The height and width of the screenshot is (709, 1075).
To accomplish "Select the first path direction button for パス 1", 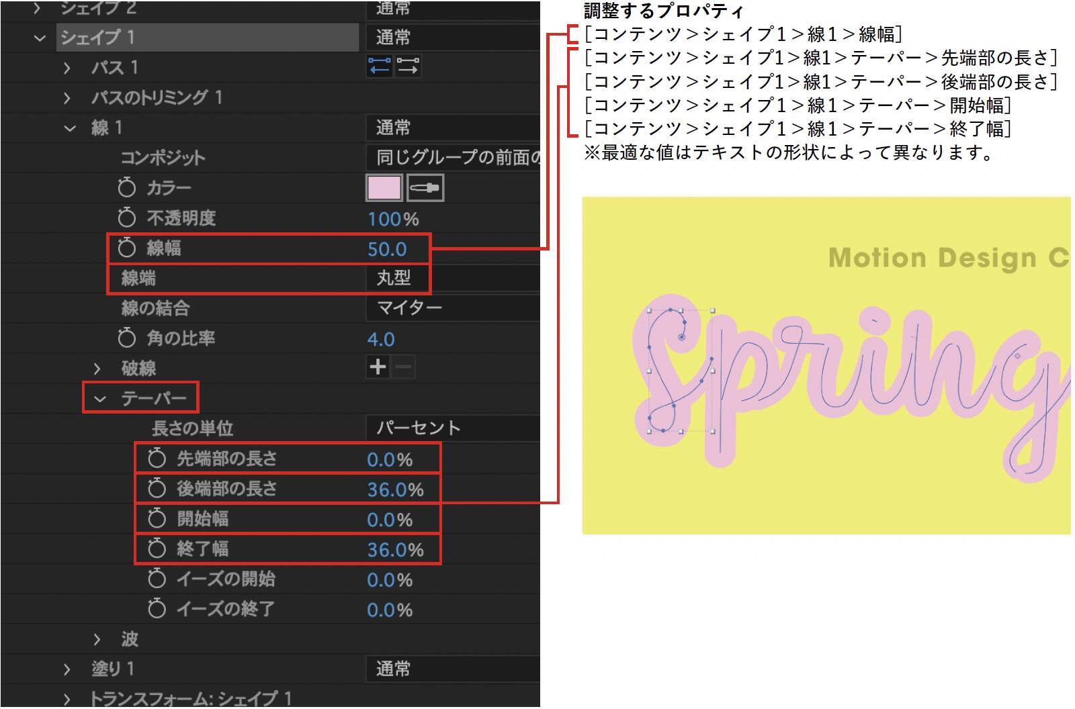I will point(380,66).
